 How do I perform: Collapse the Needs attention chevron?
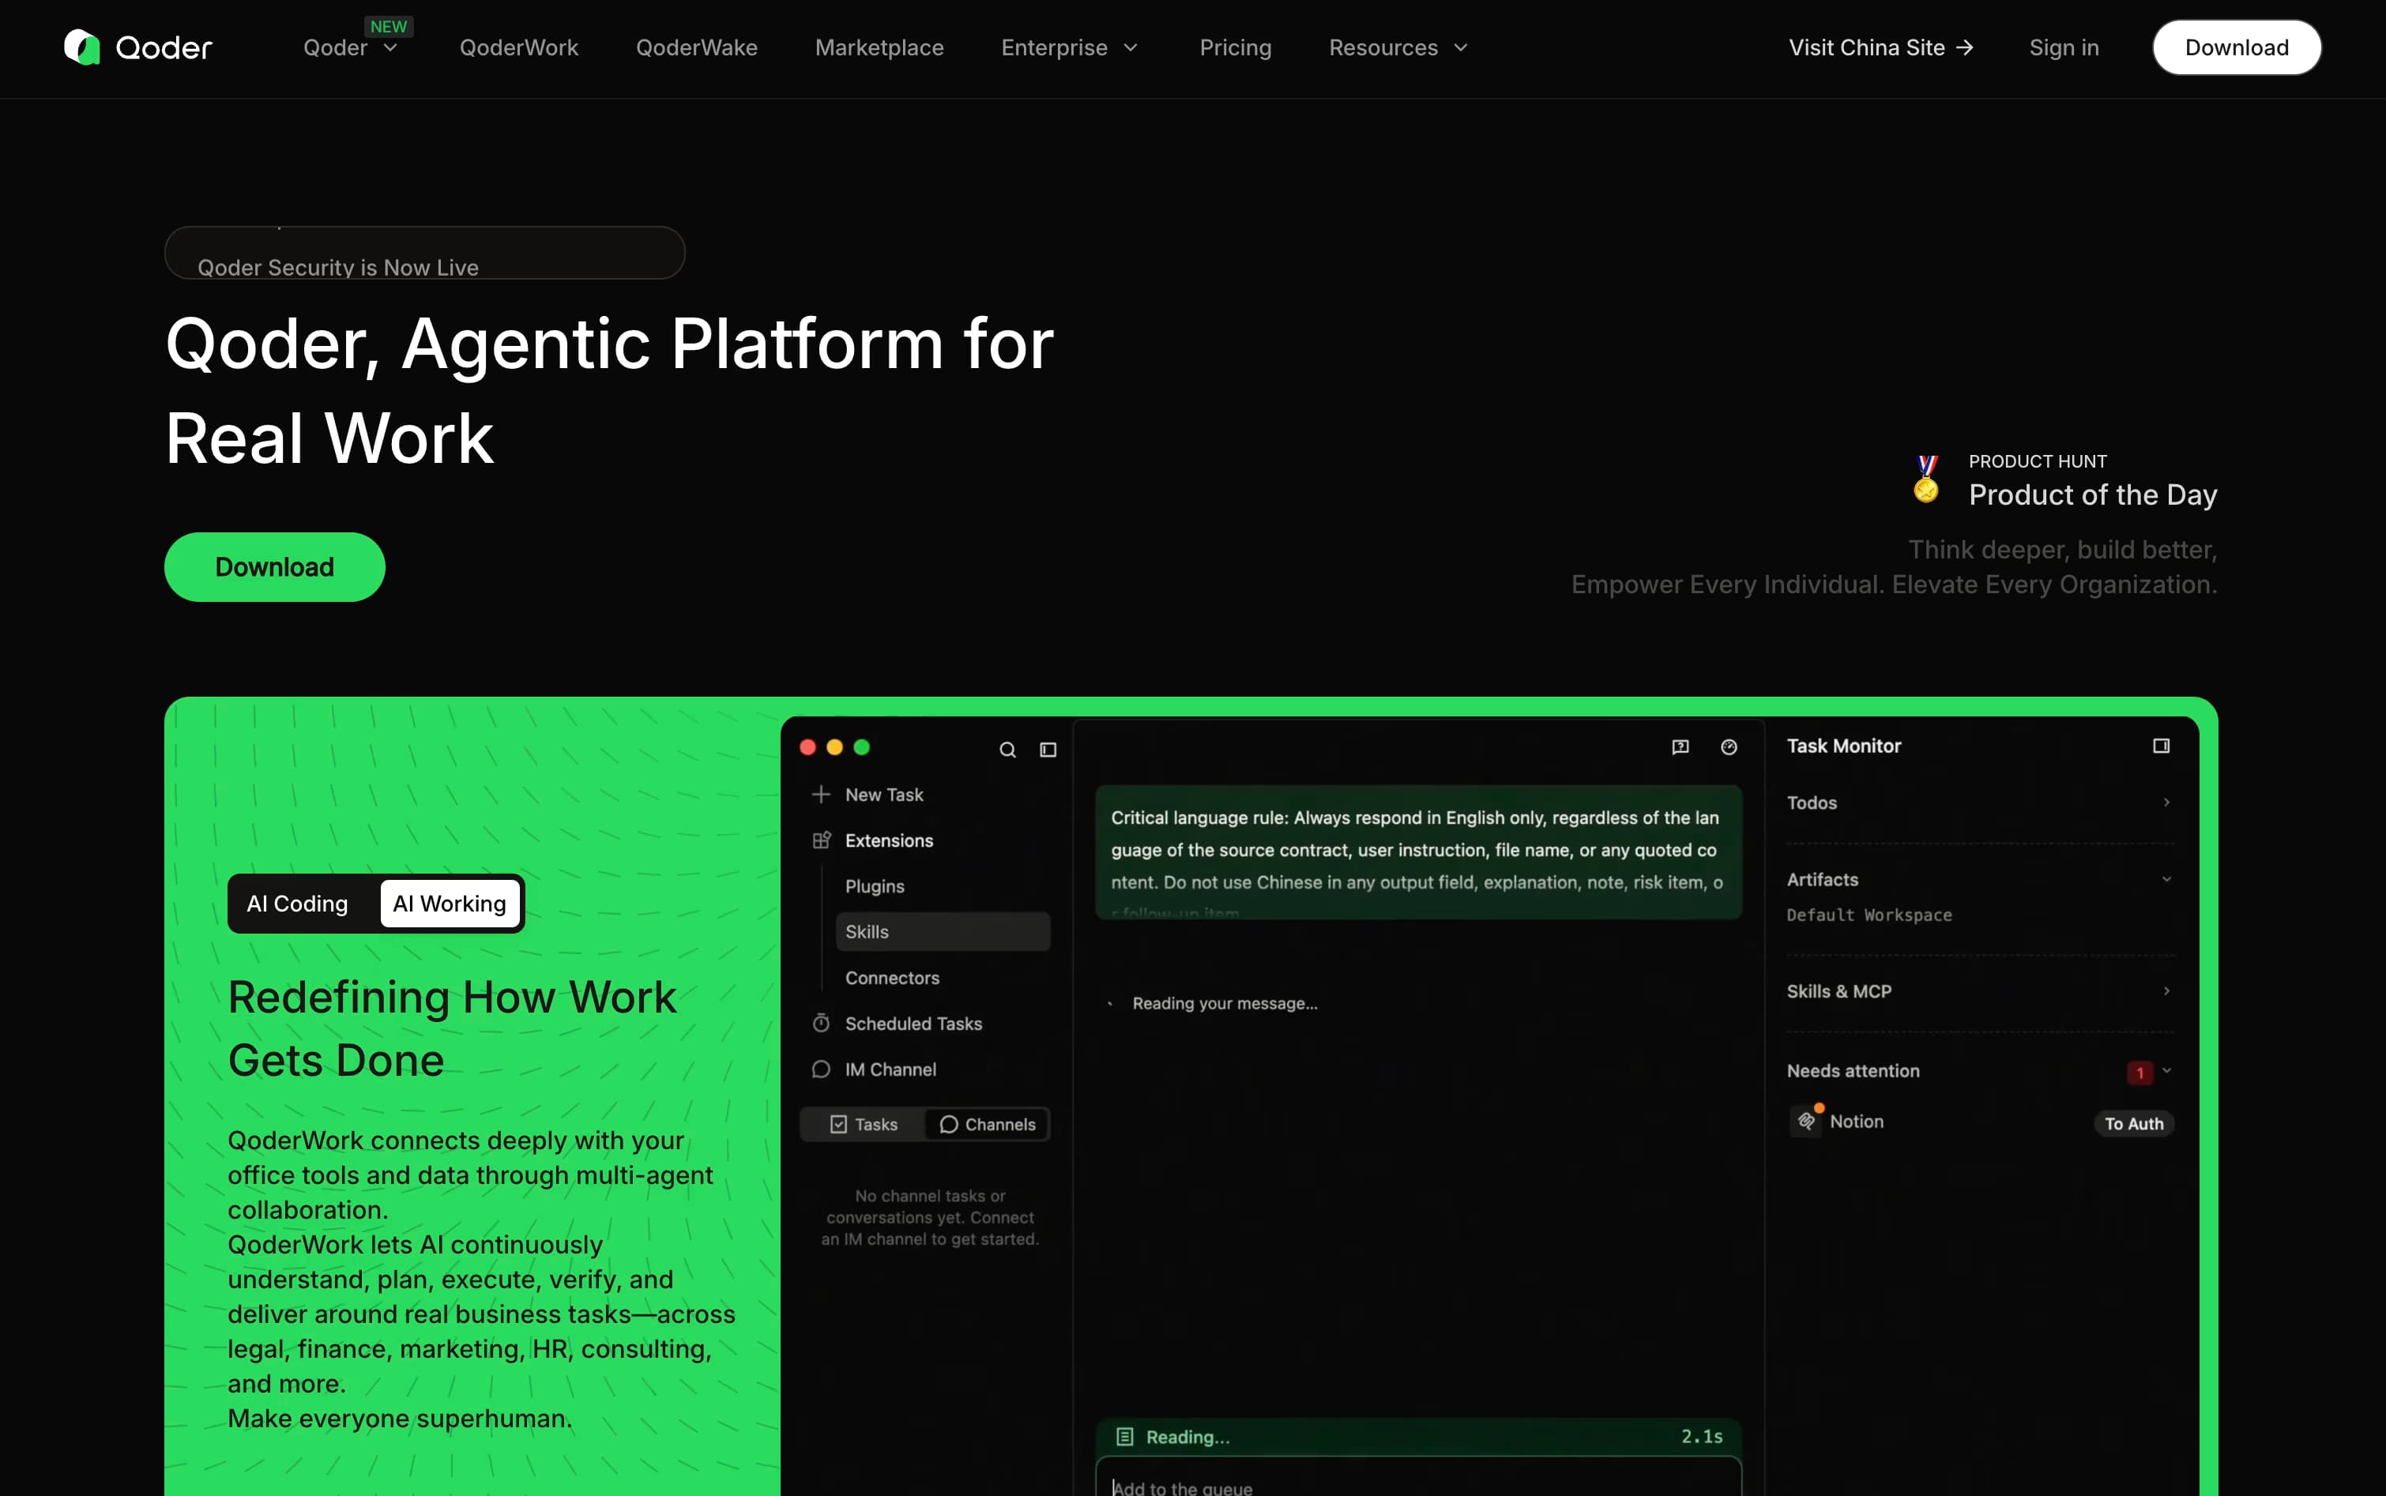coord(2166,1070)
